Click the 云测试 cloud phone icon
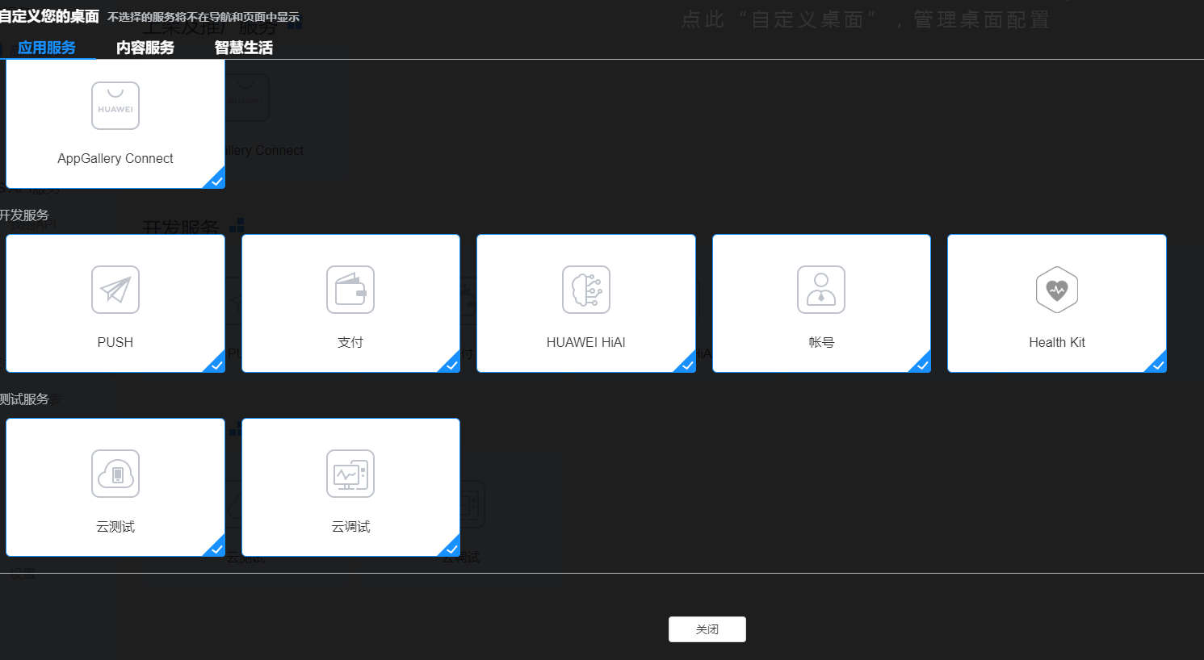Viewport: 1204px width, 660px height. (x=115, y=474)
